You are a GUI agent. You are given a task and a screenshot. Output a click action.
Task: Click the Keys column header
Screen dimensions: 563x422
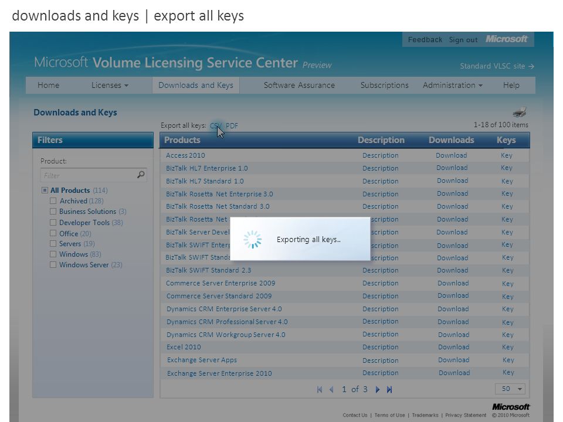click(x=506, y=140)
